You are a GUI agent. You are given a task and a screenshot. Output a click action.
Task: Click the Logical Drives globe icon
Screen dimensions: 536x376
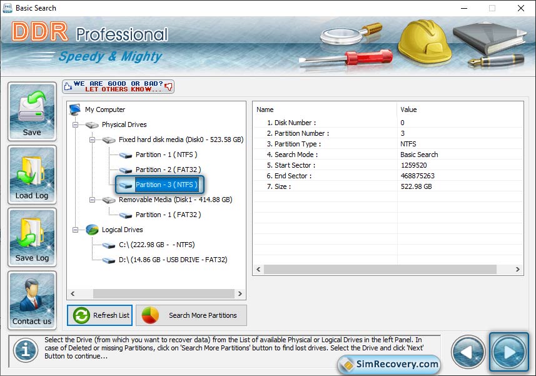click(x=92, y=230)
